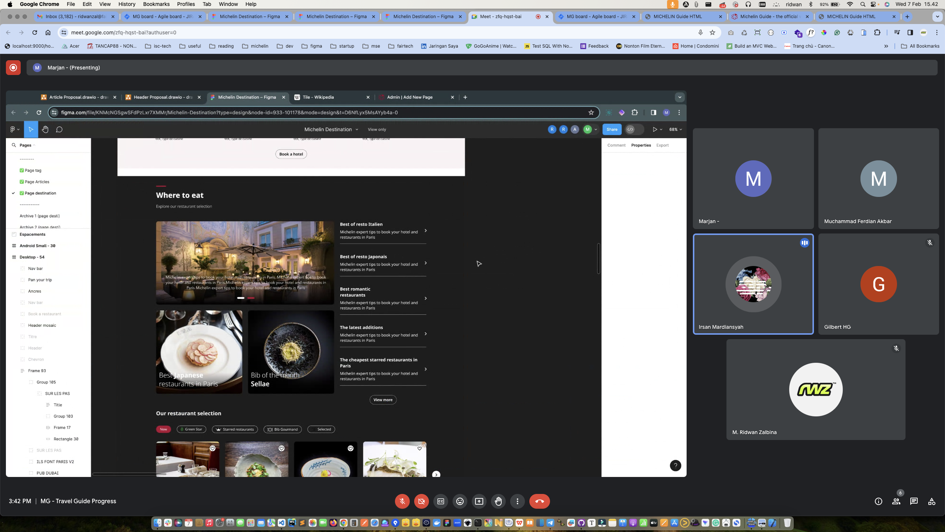Open meeting details info icon
Viewport: 945px width, 532px height.
point(878,501)
